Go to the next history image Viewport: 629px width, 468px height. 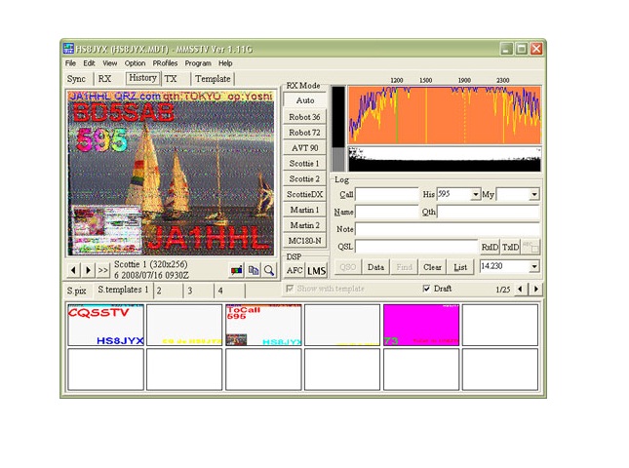88,270
